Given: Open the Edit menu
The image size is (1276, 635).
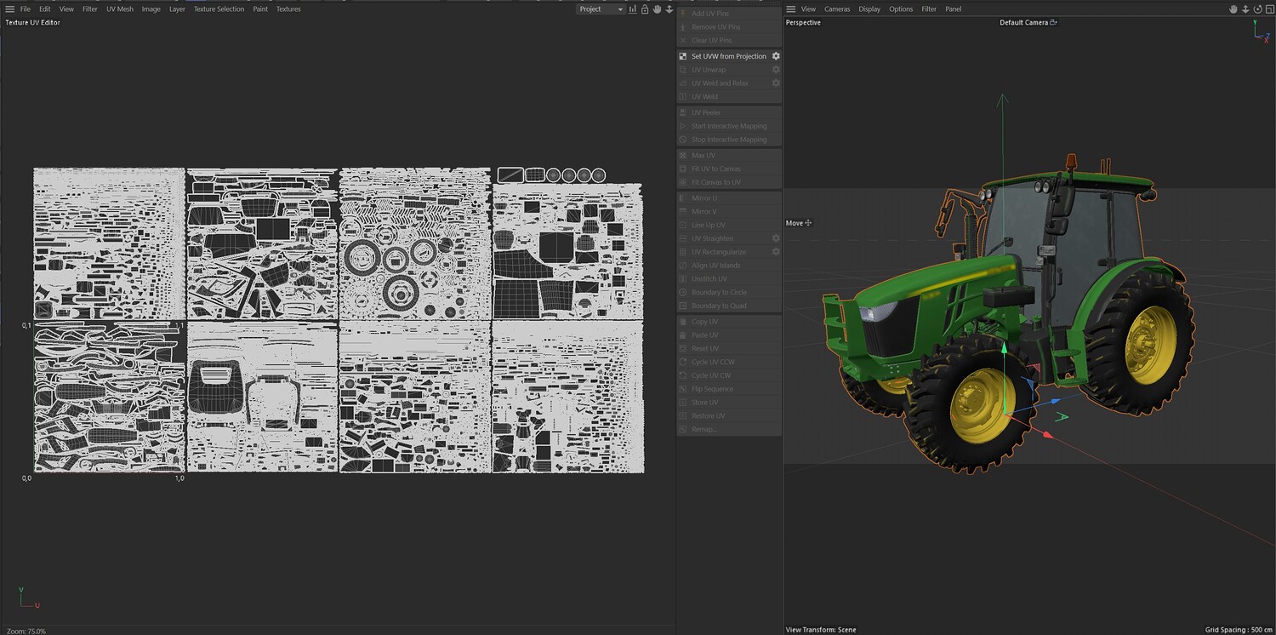Looking at the screenshot, I should tap(45, 9).
